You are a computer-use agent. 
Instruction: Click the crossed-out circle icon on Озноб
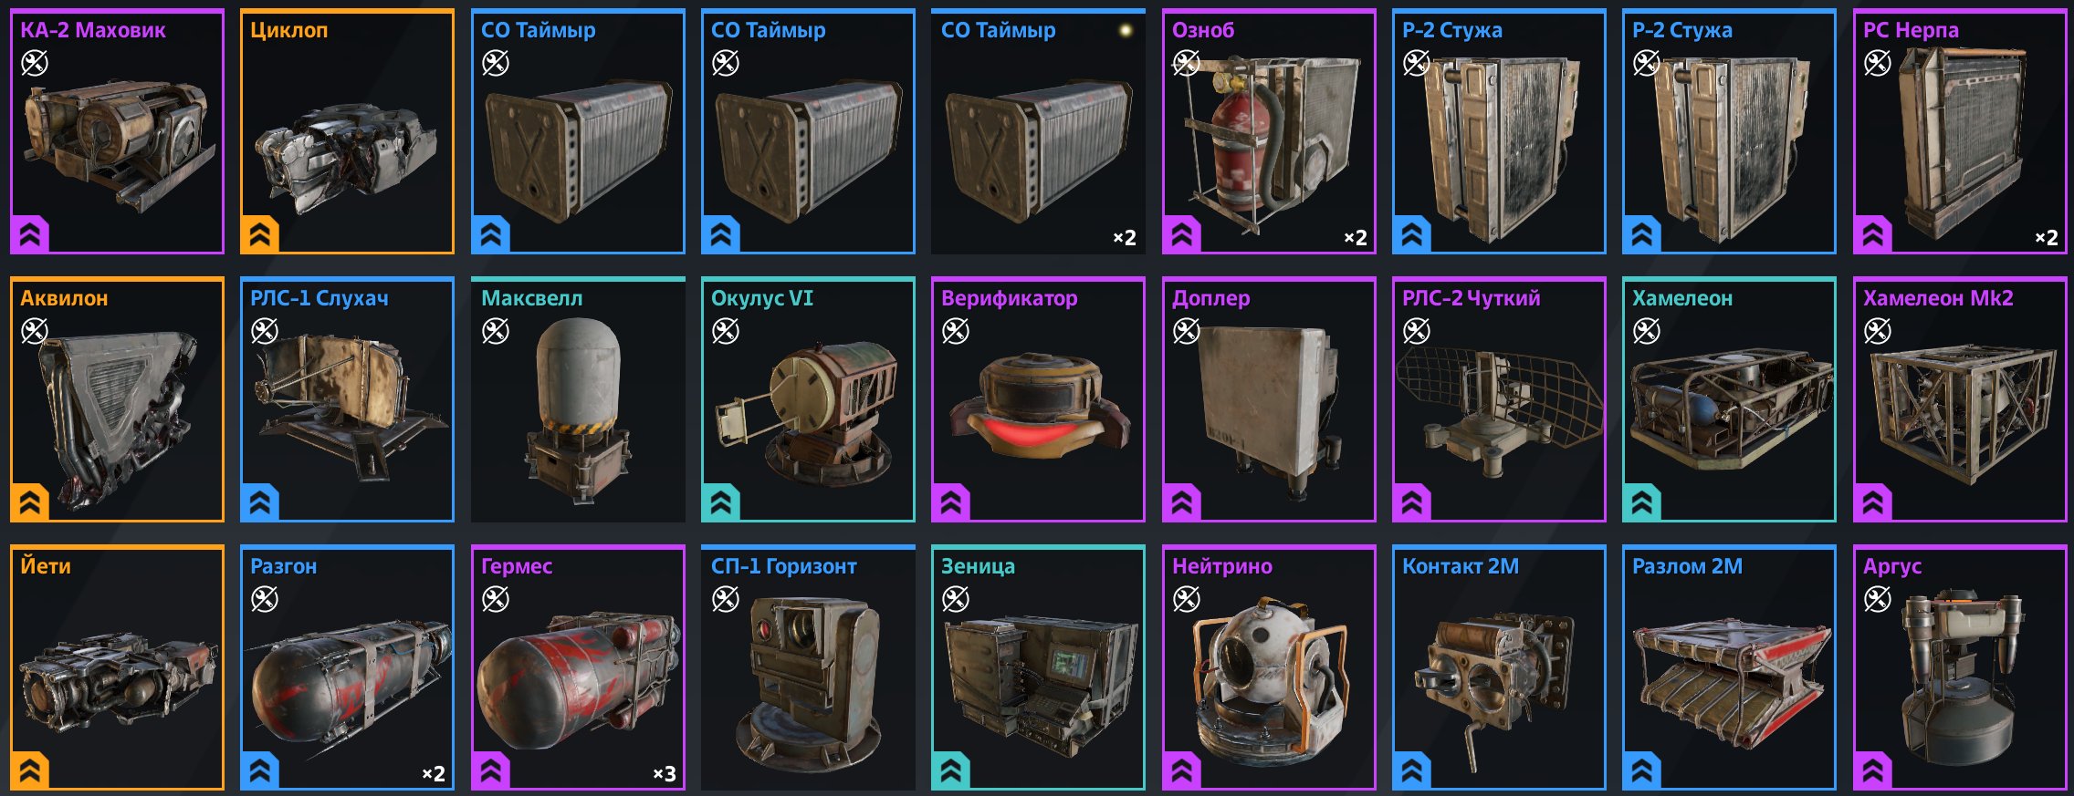click(x=1186, y=63)
